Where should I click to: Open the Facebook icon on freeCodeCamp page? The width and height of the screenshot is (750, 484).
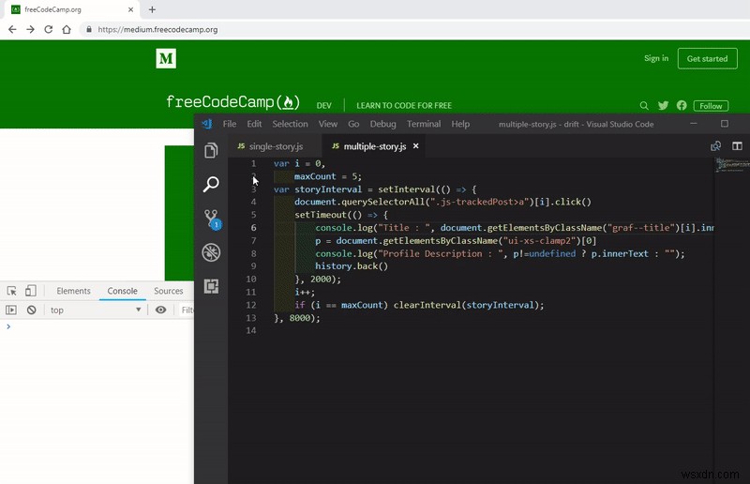click(682, 105)
